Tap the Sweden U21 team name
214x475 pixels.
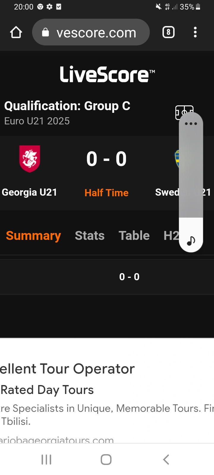coord(167,192)
